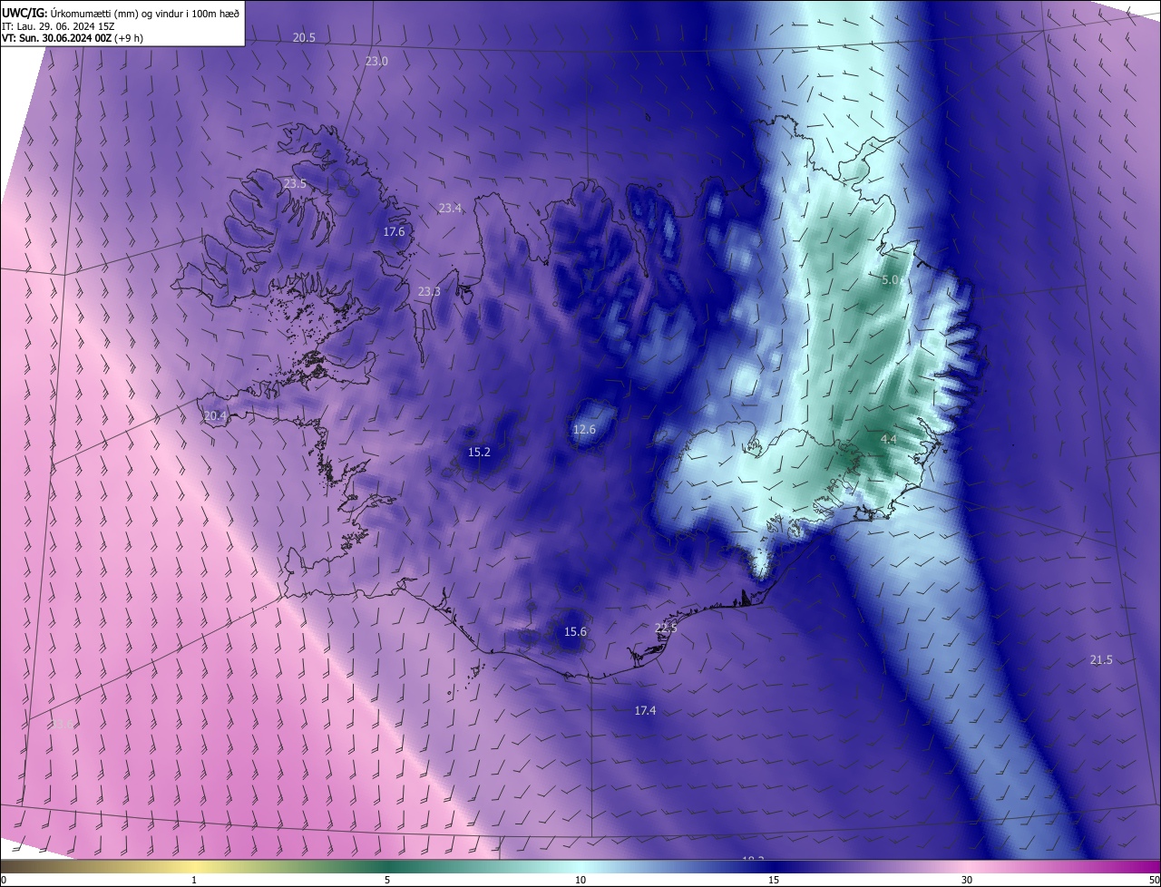Viewport: 1161px width, 887px height.
Task: Click the 15.2 value label
Action: (479, 452)
